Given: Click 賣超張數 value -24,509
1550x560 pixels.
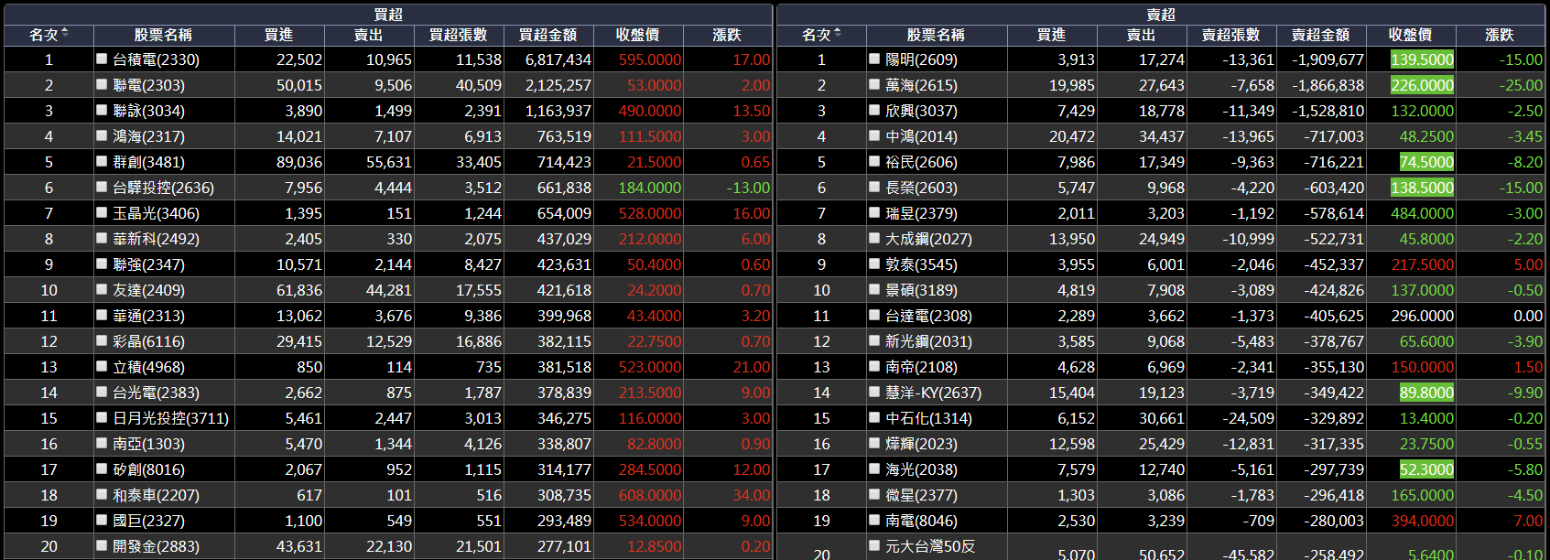Looking at the screenshot, I should pos(1248,418).
